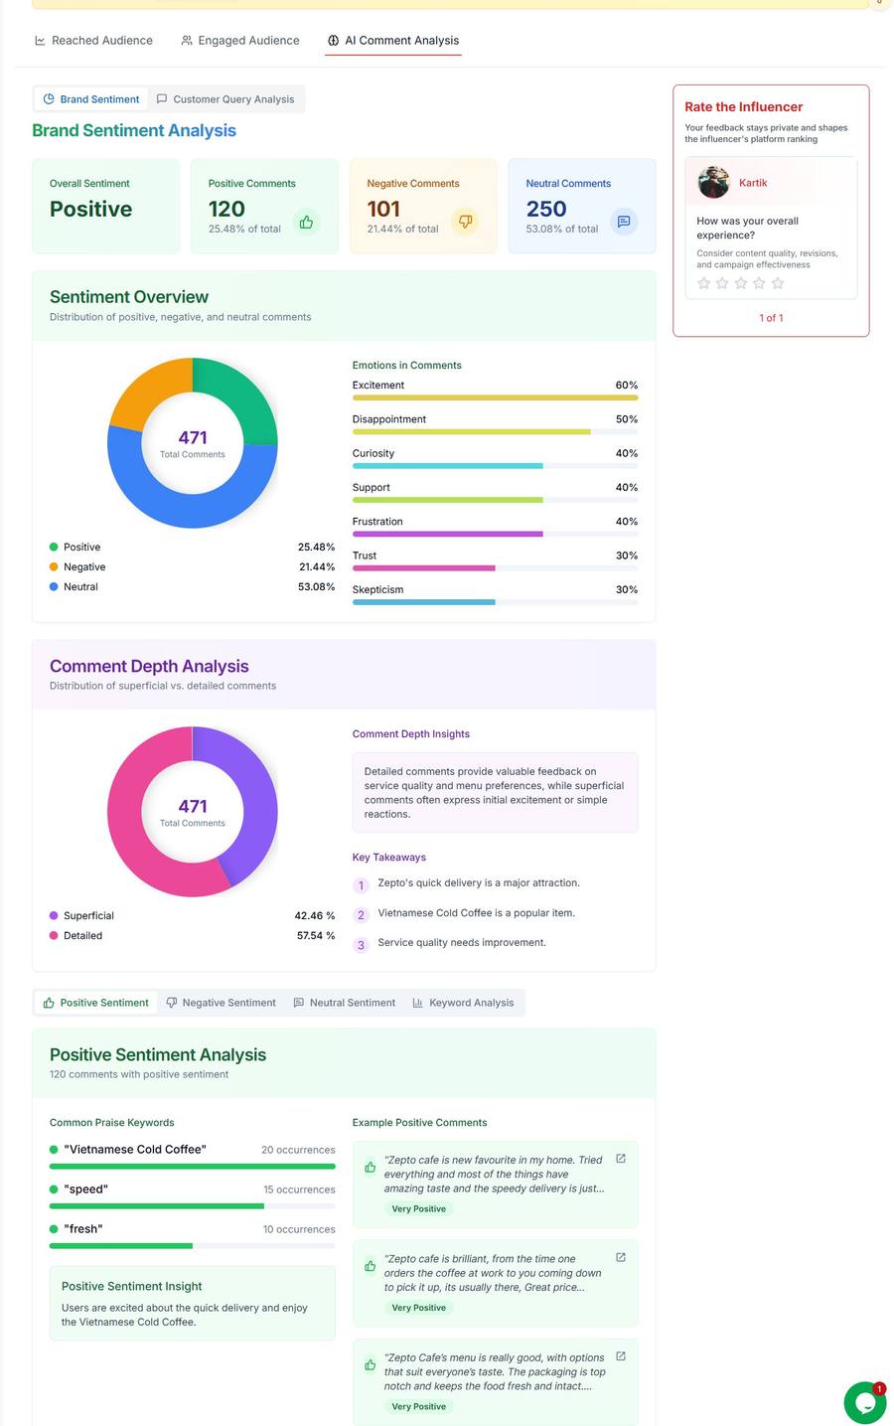Select the pie chart icon beside Brand Sentiment

(x=49, y=98)
